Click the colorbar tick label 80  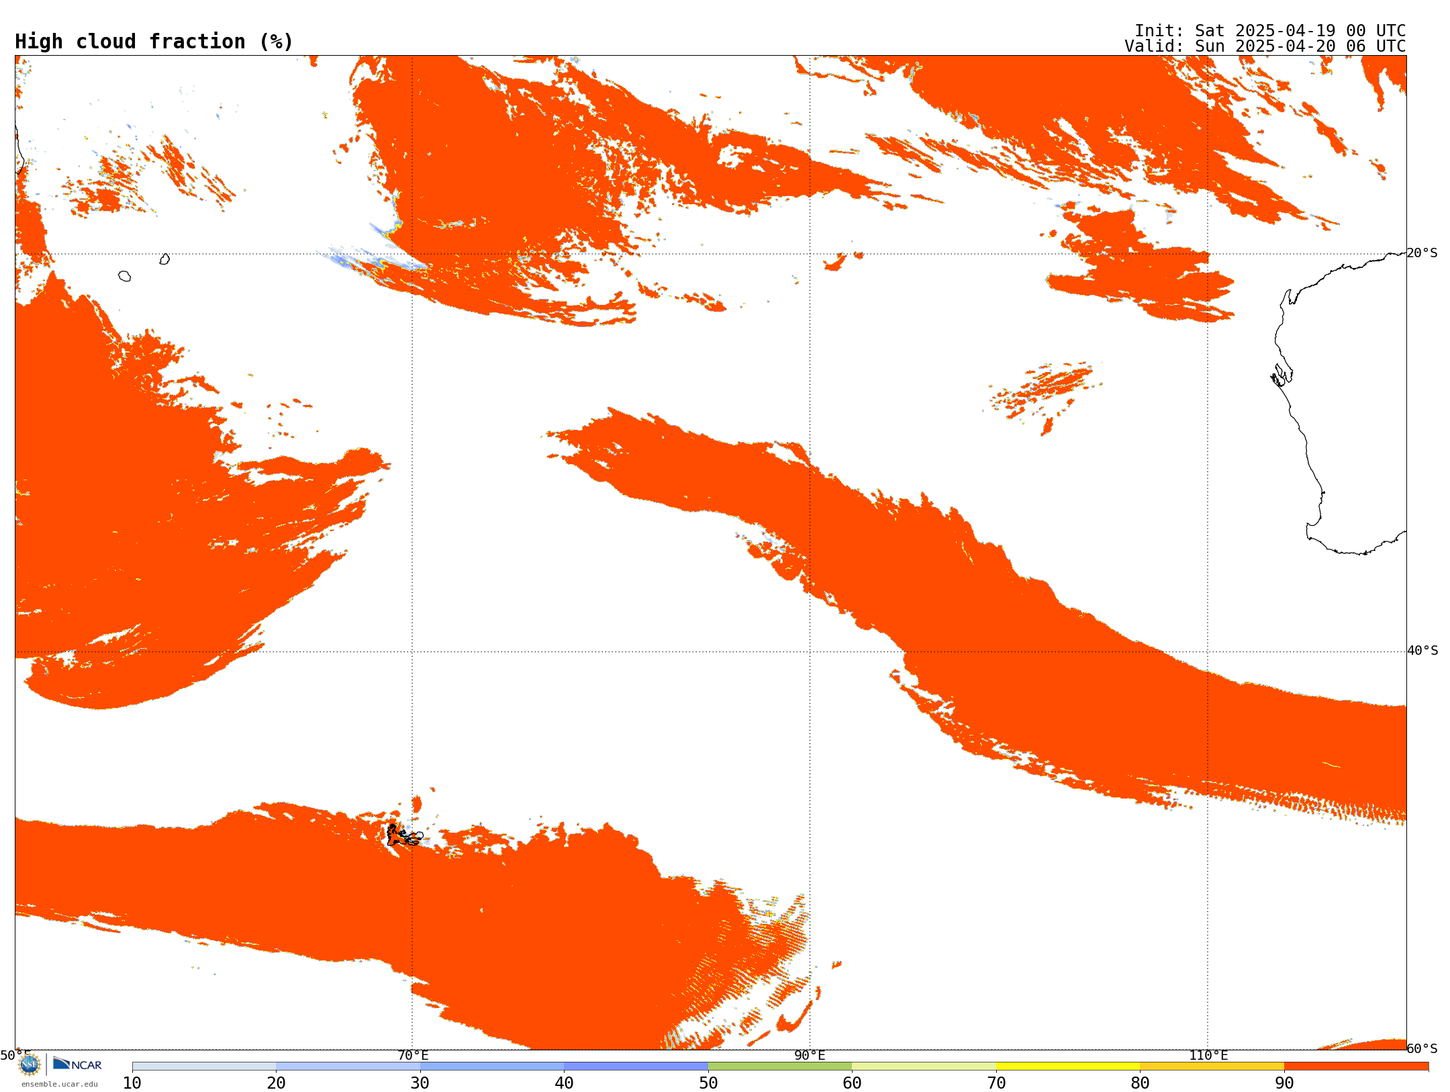click(x=1141, y=1083)
